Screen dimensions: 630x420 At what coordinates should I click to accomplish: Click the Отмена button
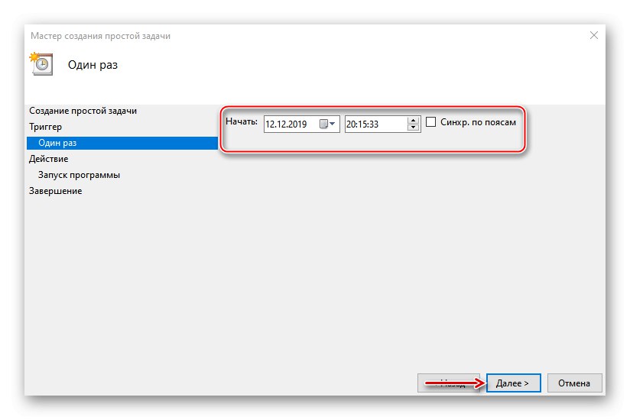pos(574,383)
